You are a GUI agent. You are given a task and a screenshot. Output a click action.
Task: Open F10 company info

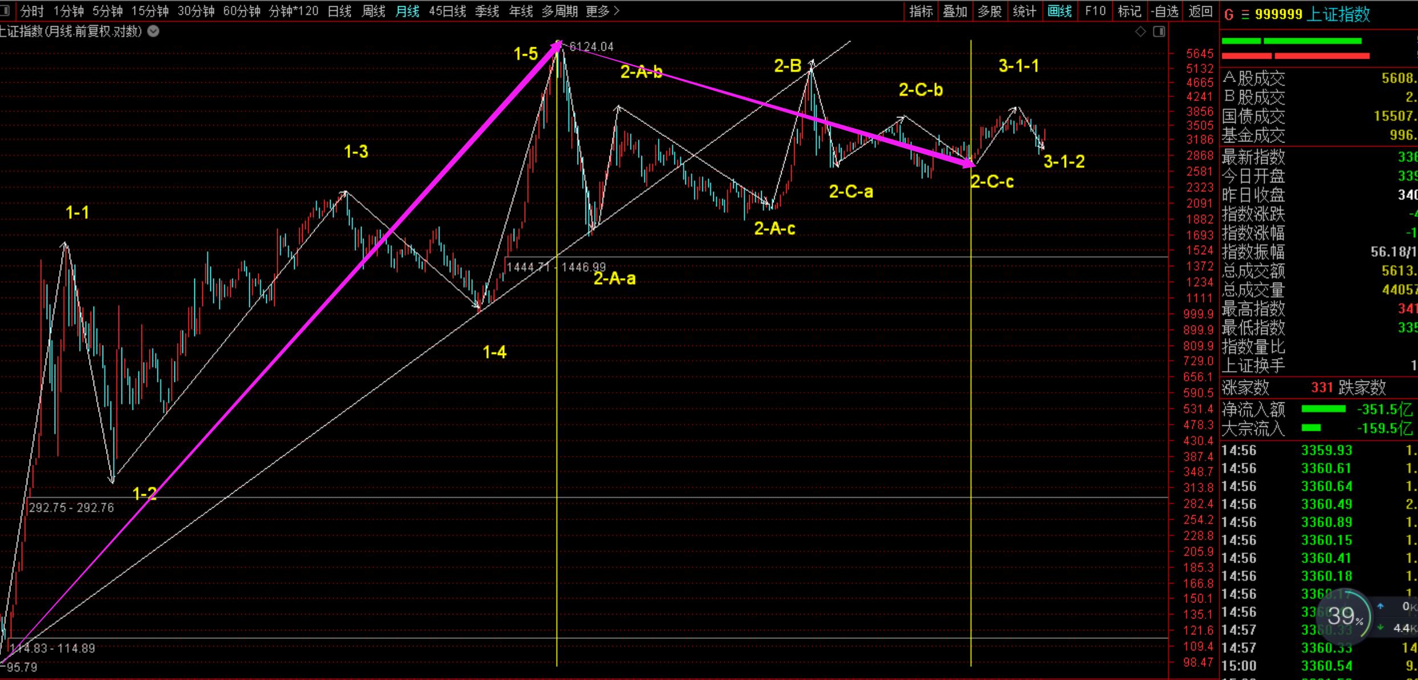[1095, 11]
